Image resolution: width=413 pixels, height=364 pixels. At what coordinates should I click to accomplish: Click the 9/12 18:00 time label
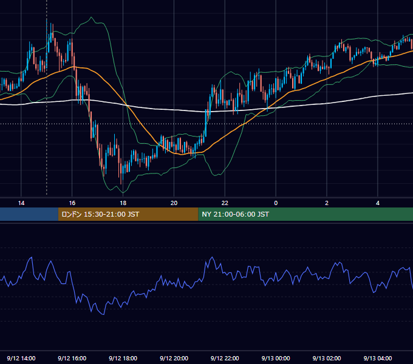click(123, 358)
